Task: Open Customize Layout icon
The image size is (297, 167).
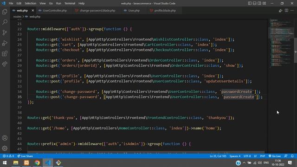Action: [x=264, y=3]
